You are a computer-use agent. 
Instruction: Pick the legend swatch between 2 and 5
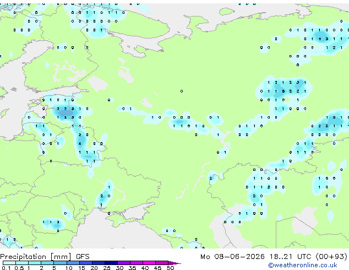(x=47, y=263)
